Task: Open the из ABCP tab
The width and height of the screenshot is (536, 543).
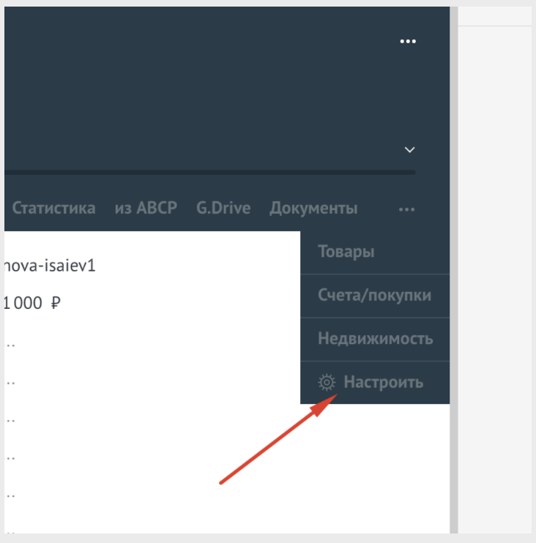Action: pyautogui.click(x=146, y=208)
